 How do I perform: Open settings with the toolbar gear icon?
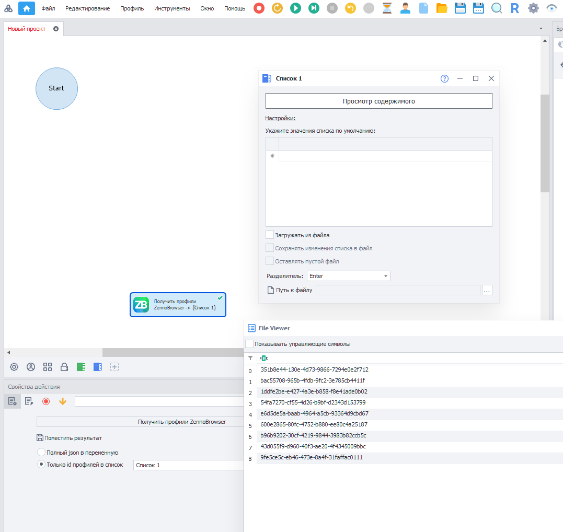[533, 8]
